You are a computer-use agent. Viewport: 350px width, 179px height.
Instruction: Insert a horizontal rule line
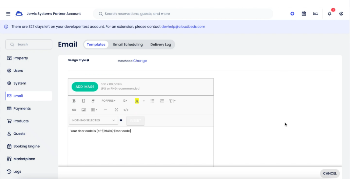click(x=106, y=110)
